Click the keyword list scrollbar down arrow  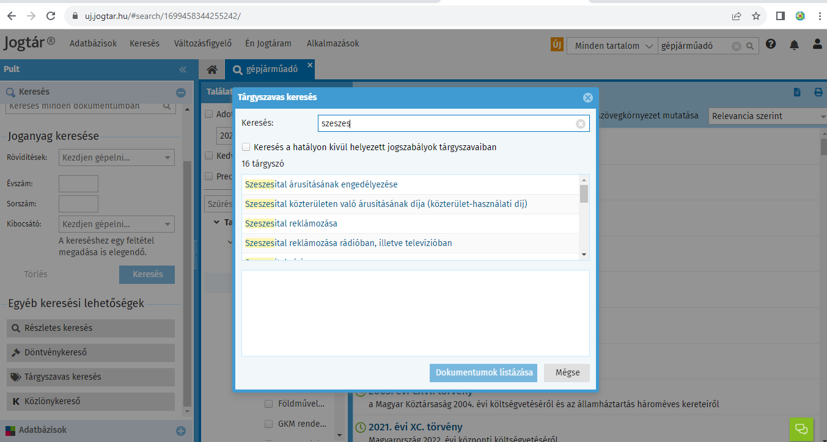(584, 255)
